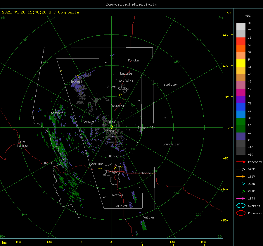Screen dimensions: 263x246
Task: Click the green 22JP arrow in the legend
Action: [x=241, y=191]
